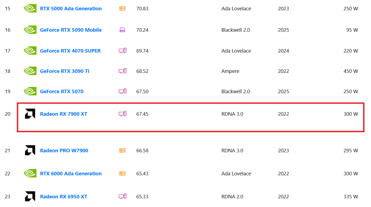Click Ada Lovelace in RTX 4070 SUPER row

click(236, 51)
